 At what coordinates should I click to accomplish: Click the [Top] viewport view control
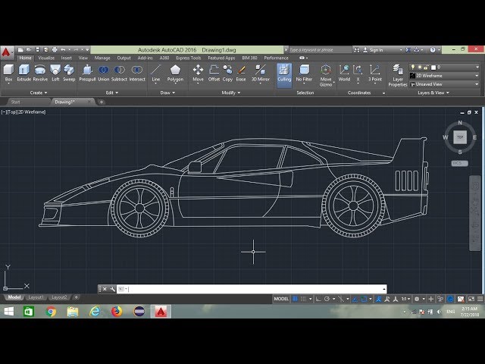point(12,112)
